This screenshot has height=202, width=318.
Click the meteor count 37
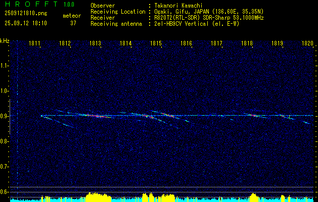click(x=73, y=23)
